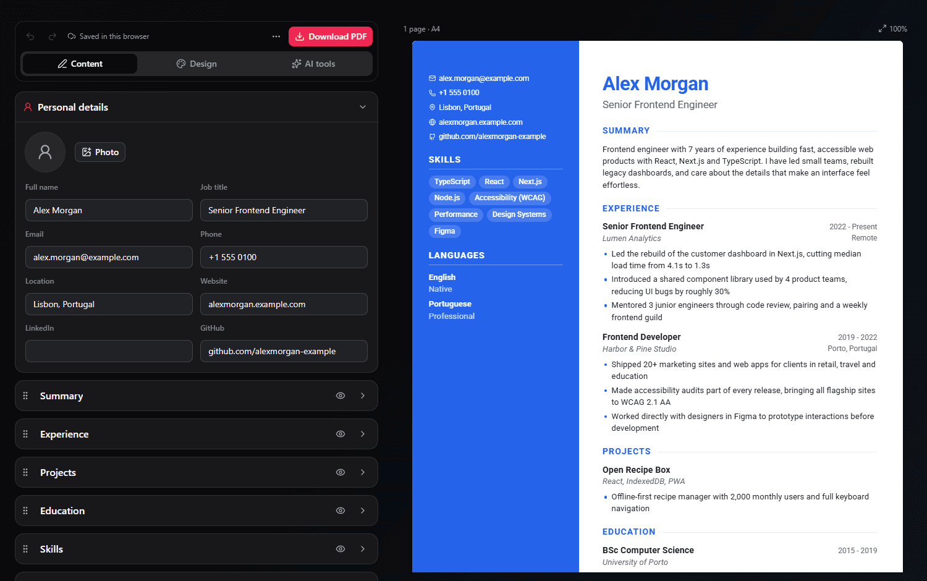Click the drag handle of Summary section
Screen dimensions: 927x581
[25, 396]
